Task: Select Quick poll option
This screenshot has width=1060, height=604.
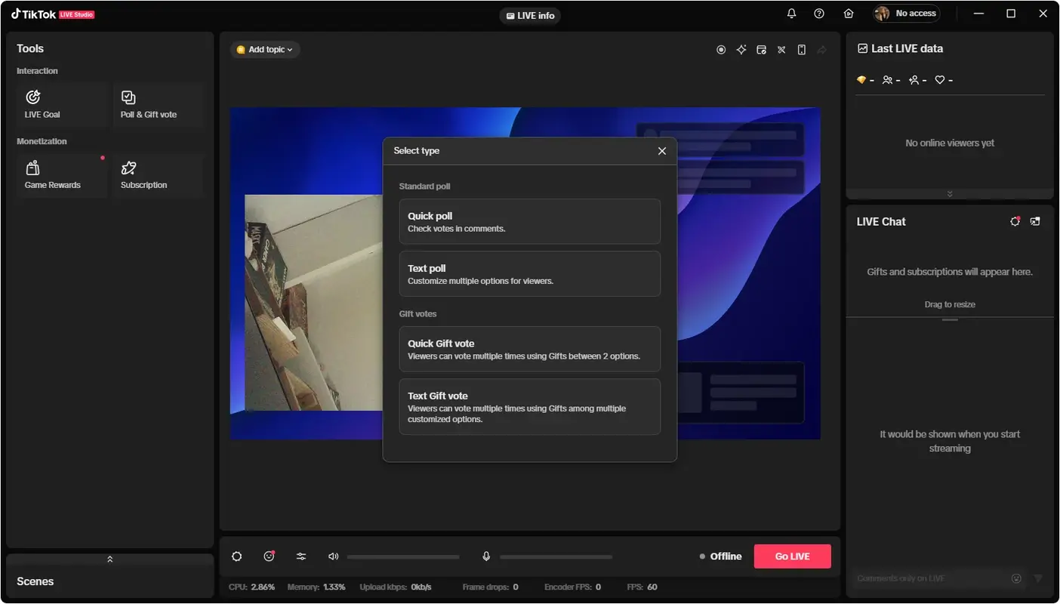Action: pyautogui.click(x=530, y=221)
